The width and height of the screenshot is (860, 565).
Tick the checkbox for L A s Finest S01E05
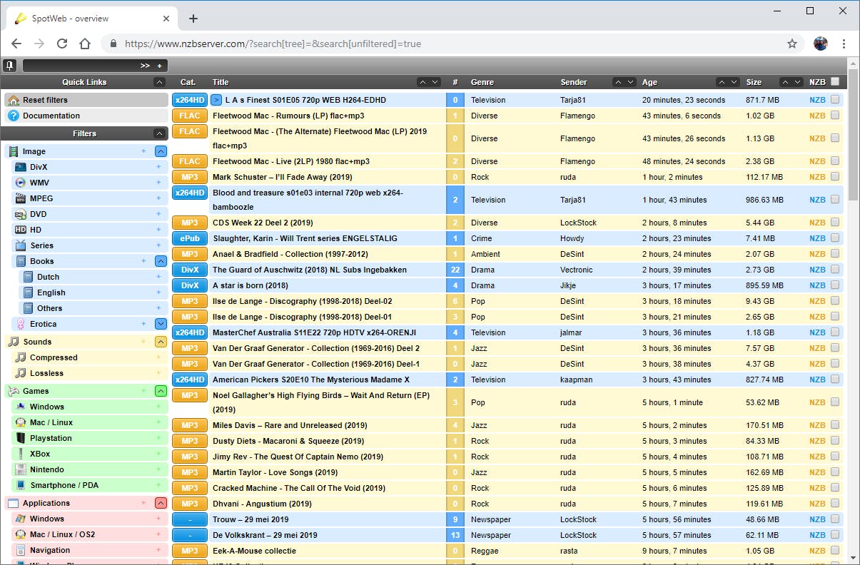(834, 100)
